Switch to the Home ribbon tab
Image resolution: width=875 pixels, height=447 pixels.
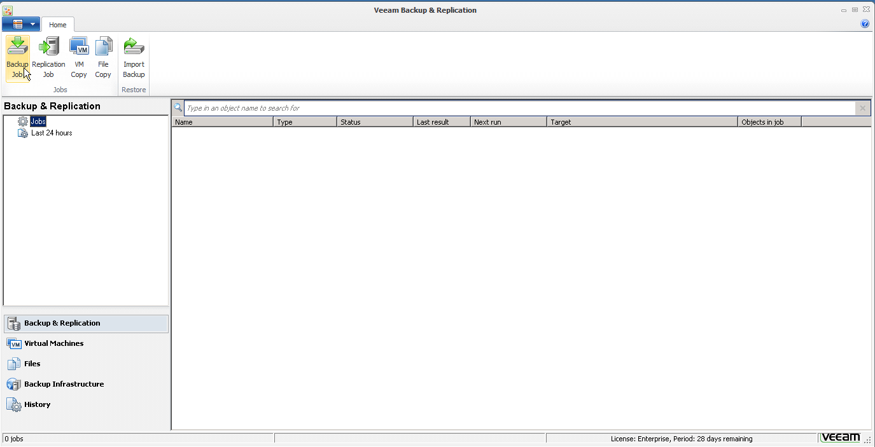(58, 25)
